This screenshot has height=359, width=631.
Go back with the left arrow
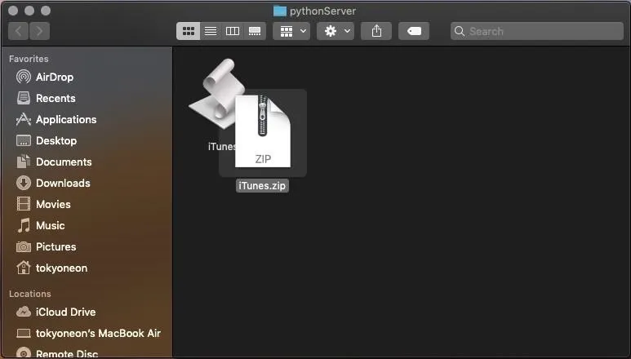19,31
